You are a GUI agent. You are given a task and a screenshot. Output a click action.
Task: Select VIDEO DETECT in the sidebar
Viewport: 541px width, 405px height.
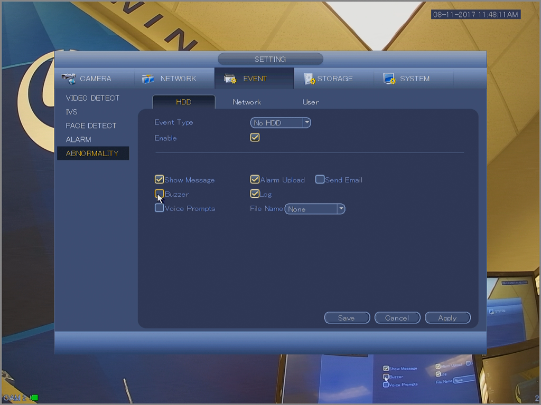point(92,98)
